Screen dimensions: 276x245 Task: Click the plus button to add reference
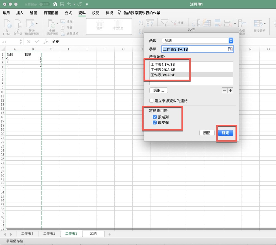click(230, 90)
